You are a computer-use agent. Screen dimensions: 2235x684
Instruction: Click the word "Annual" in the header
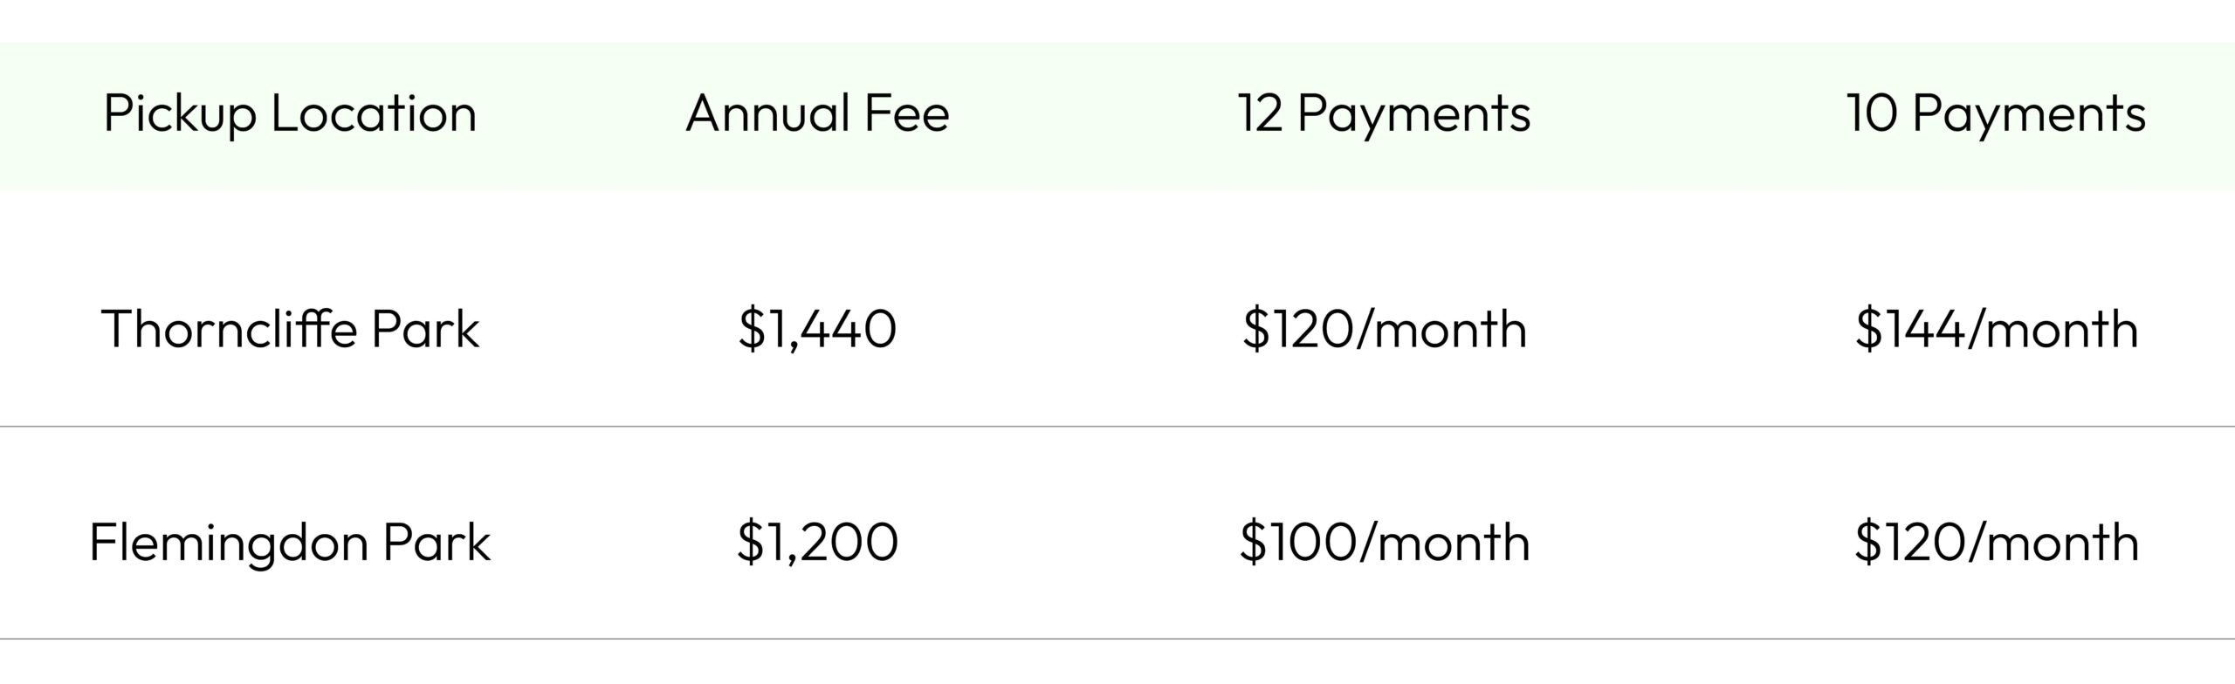767,114
